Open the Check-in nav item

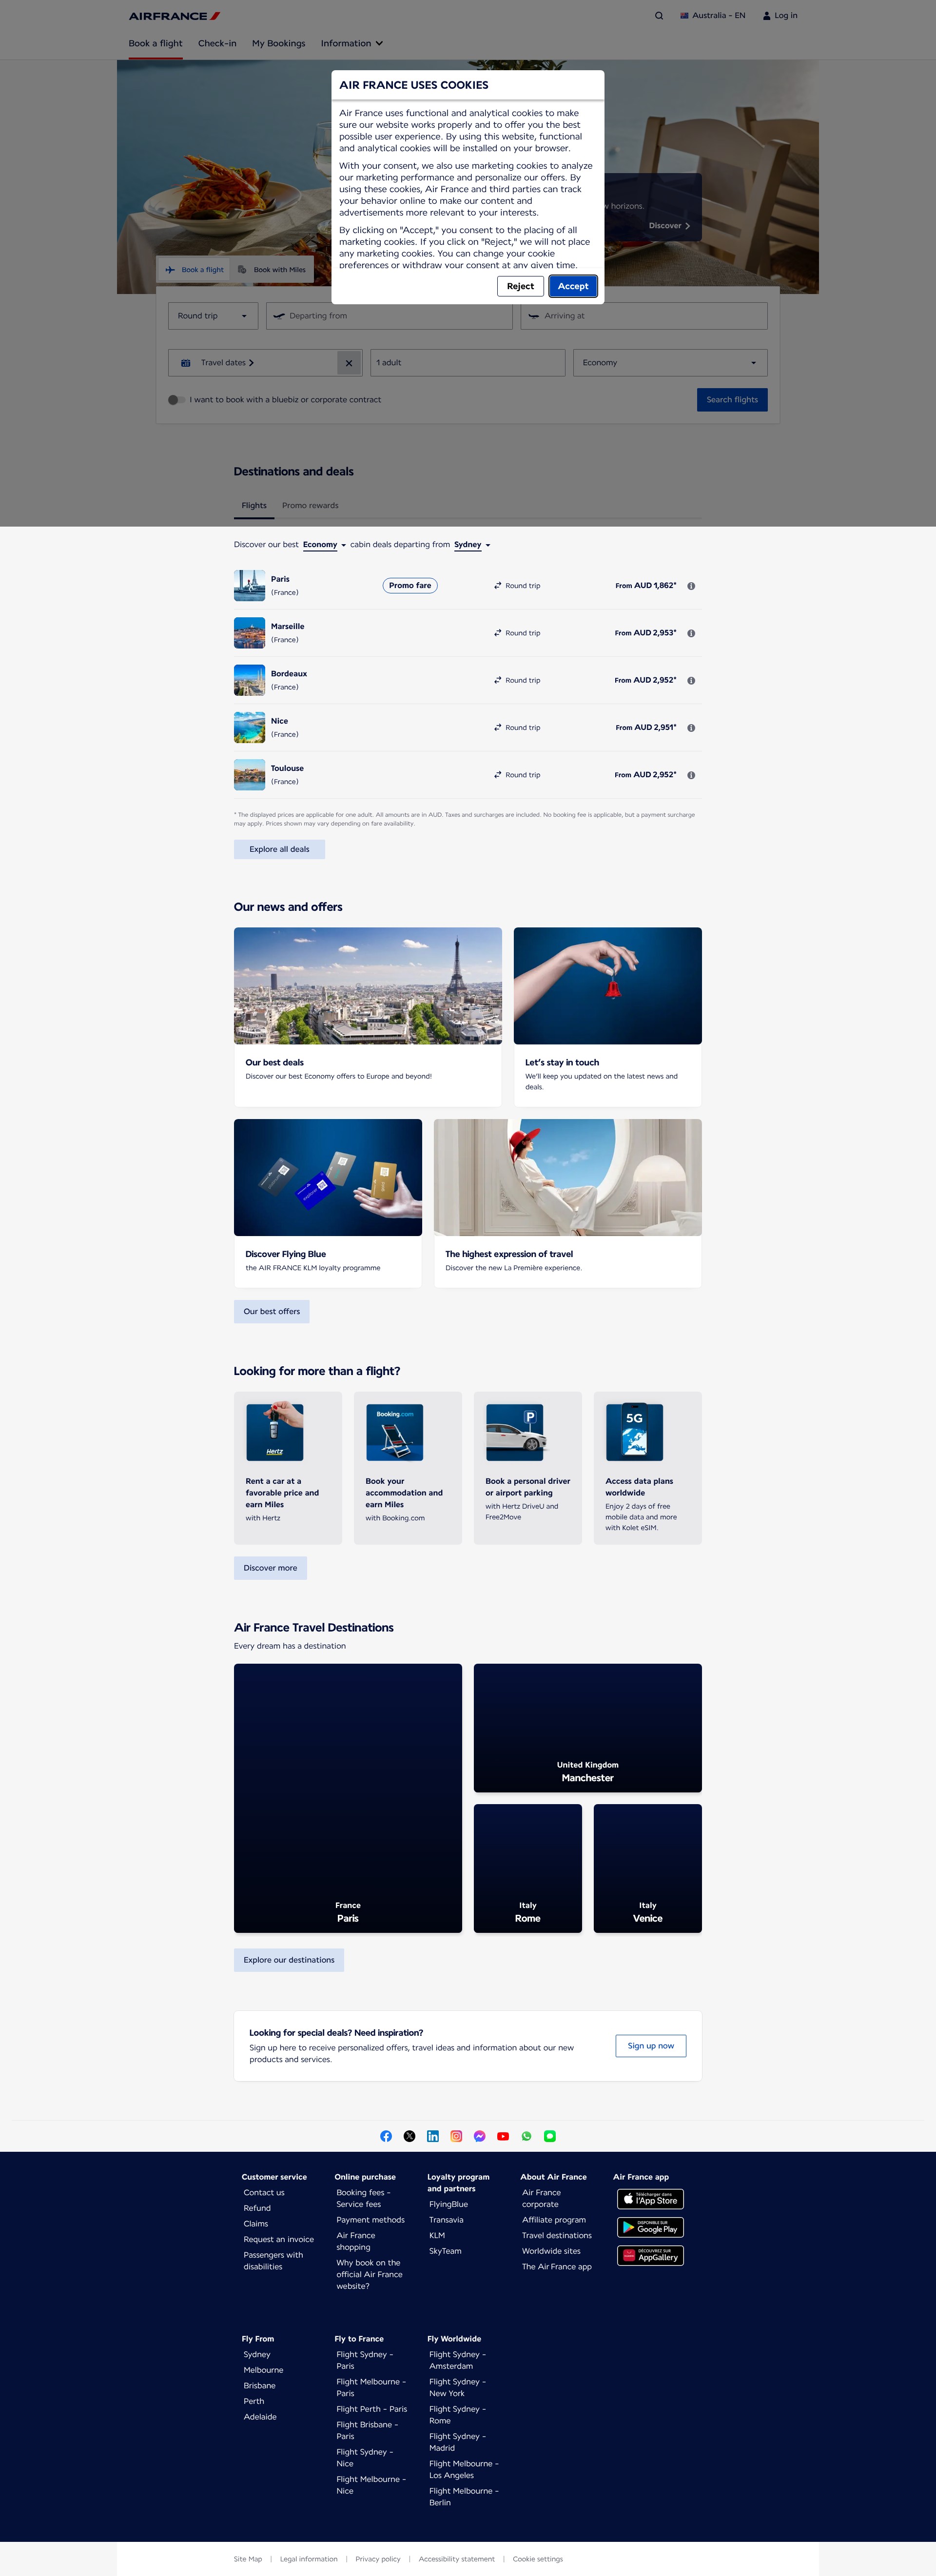tap(217, 43)
